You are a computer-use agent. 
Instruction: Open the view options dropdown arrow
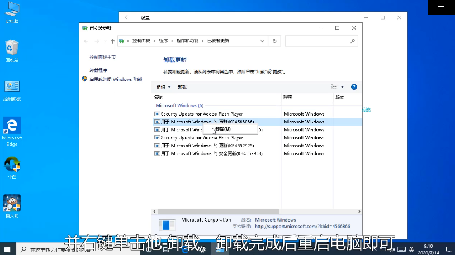coord(343,87)
